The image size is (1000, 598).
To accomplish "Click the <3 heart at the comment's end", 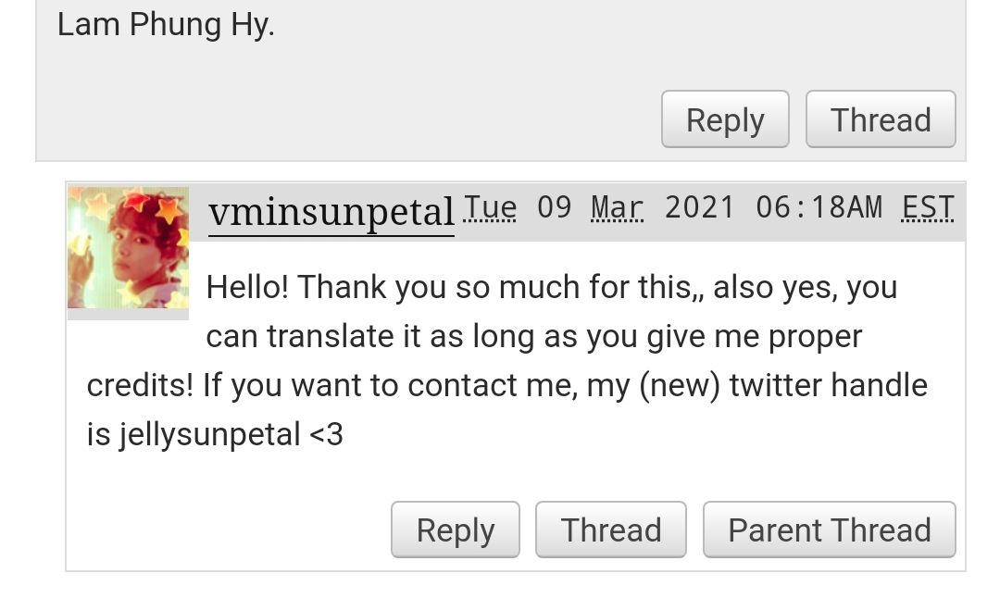I will 326,435.
